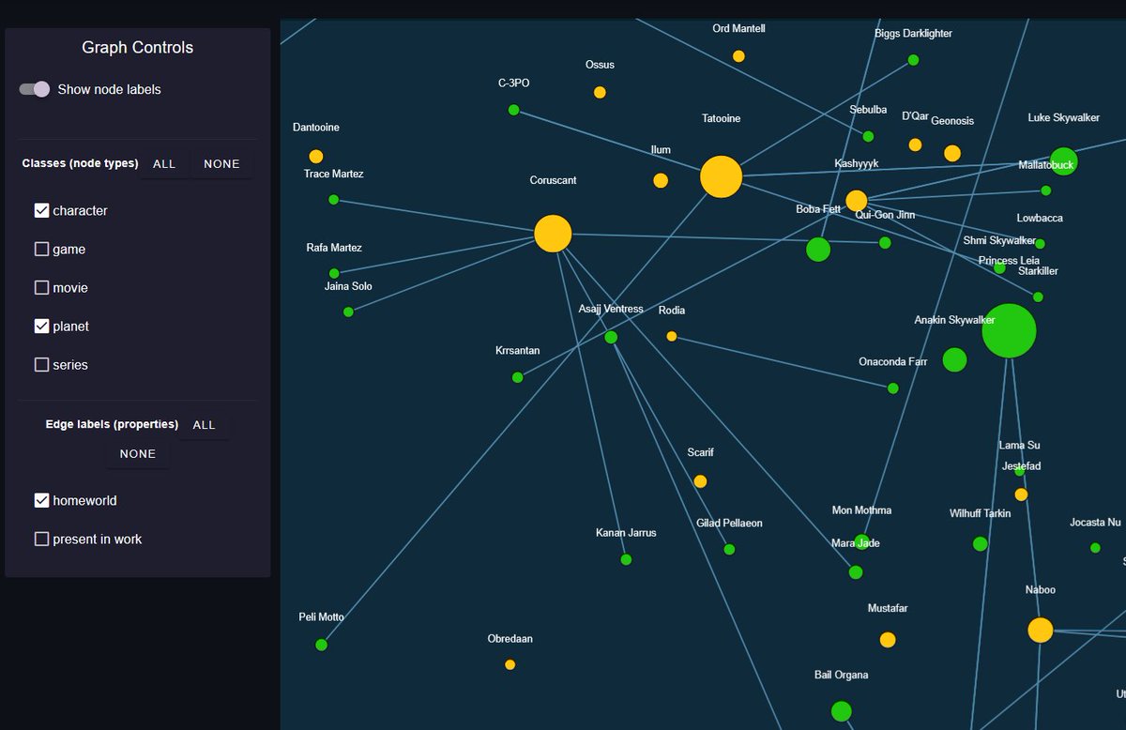Enable the series class checkbox
The height and width of the screenshot is (730, 1126).
(41, 364)
